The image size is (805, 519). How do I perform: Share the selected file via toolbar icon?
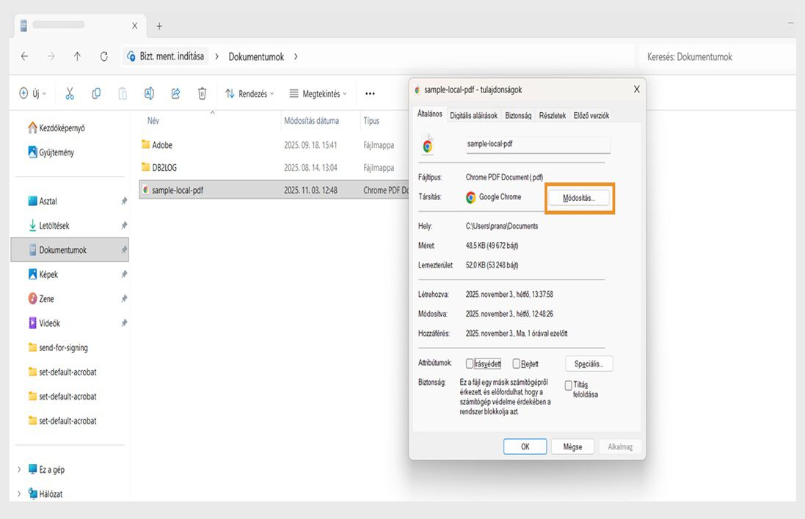(x=175, y=93)
